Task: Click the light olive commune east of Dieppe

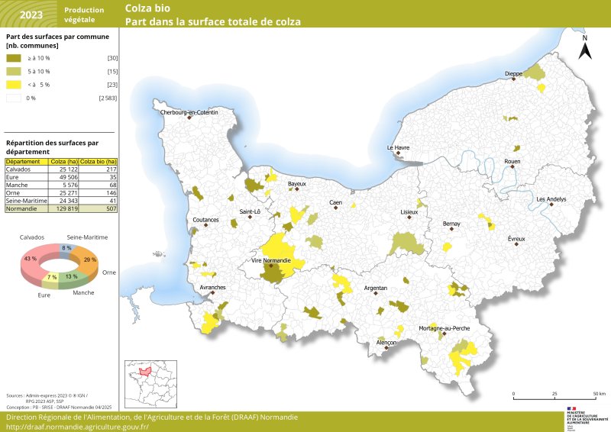Action: coord(534,73)
